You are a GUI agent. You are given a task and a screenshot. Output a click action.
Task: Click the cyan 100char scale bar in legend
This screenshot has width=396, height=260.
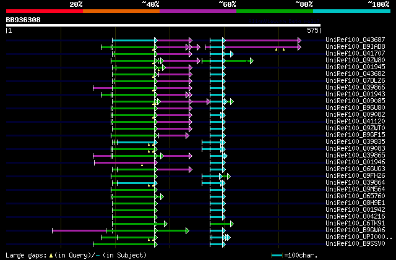point(277,256)
